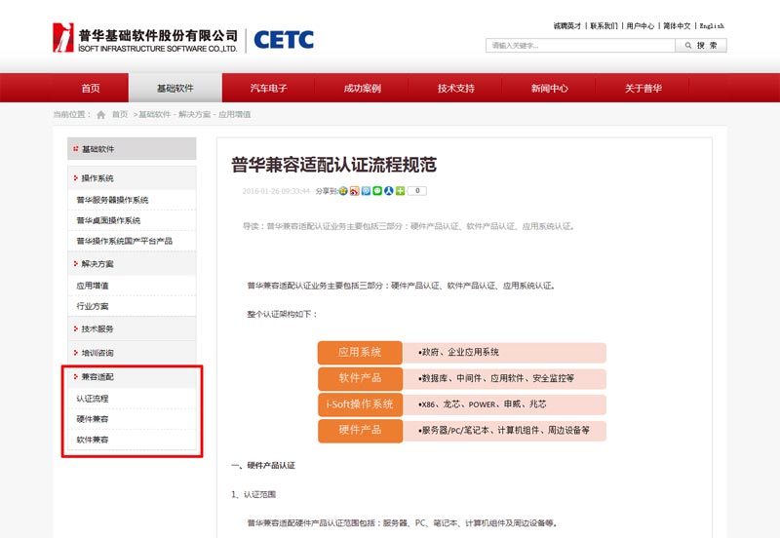Click the CETC logo
The image size is (780, 538).
284,40
